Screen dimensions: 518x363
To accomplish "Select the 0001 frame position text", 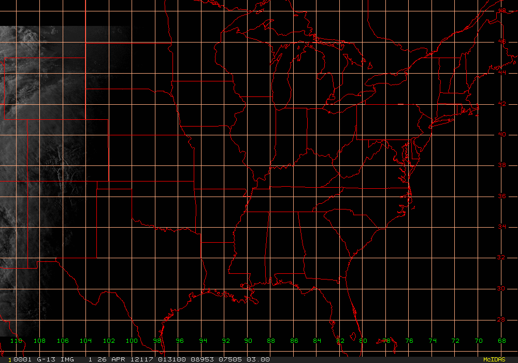I will tap(23, 359).
